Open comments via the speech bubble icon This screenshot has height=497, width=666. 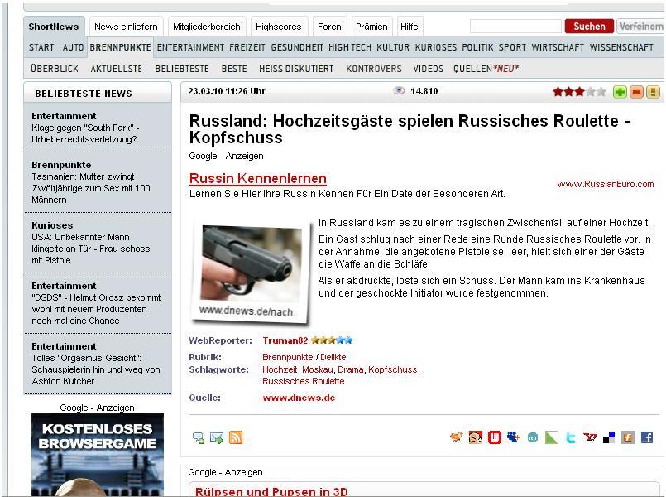point(199,437)
